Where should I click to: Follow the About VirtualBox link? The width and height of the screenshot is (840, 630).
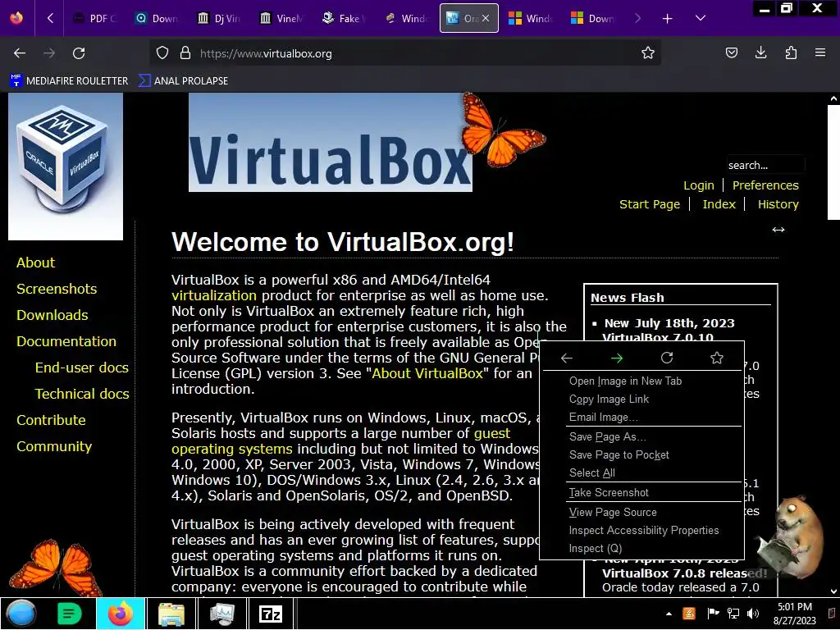coord(427,373)
